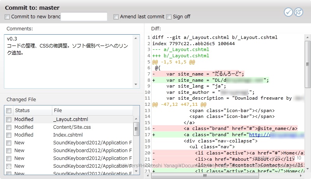Click the 'index 7797c22..abb26c5' diff line
311x179 pixels.
(x=193, y=44)
